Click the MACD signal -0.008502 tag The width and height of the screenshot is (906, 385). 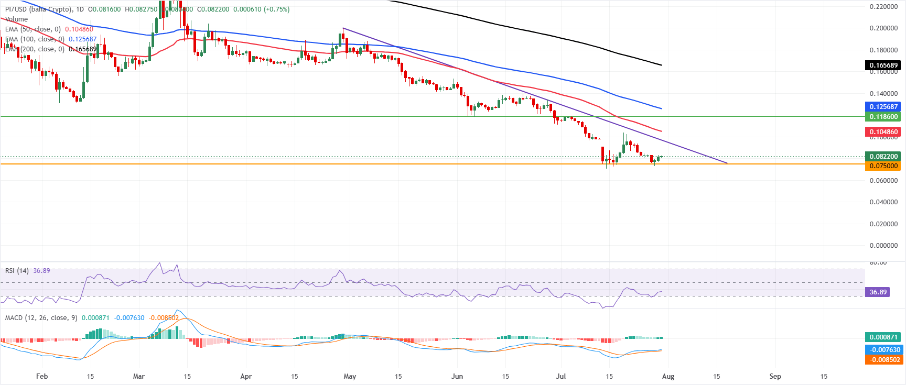pos(883,360)
